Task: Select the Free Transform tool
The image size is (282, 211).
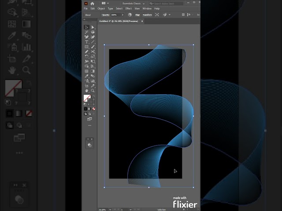Action: 93,62
